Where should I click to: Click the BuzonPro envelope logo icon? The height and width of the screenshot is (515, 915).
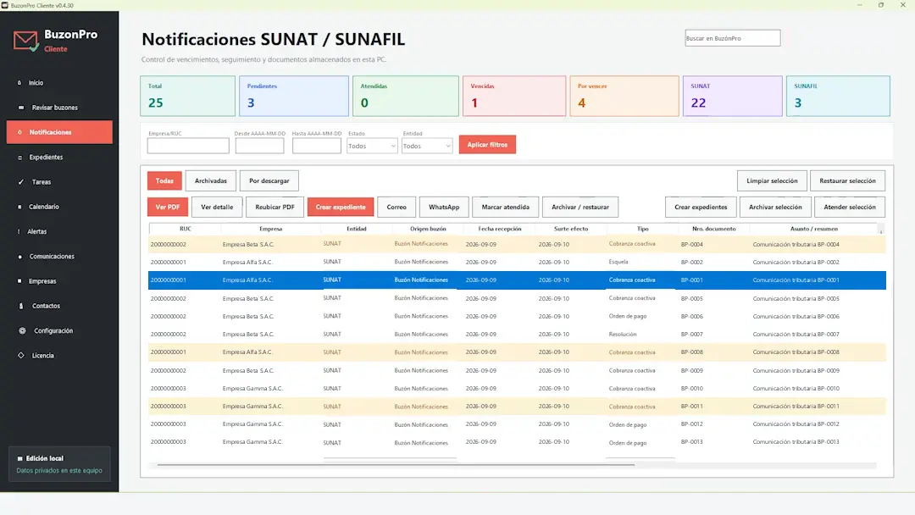coord(25,42)
